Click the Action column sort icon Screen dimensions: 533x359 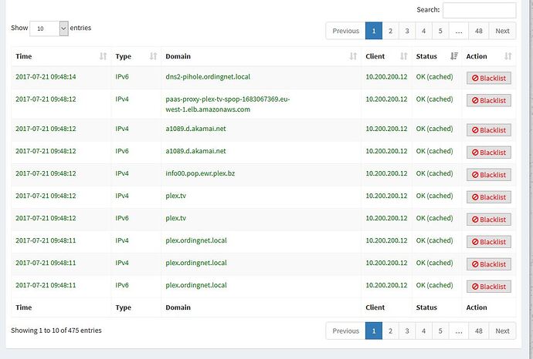[x=508, y=56]
